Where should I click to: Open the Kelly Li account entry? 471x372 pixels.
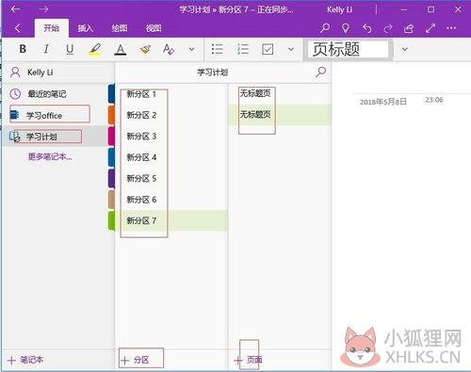[x=58, y=73]
